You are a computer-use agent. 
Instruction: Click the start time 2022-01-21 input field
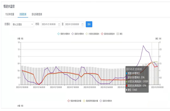tap(51, 24)
